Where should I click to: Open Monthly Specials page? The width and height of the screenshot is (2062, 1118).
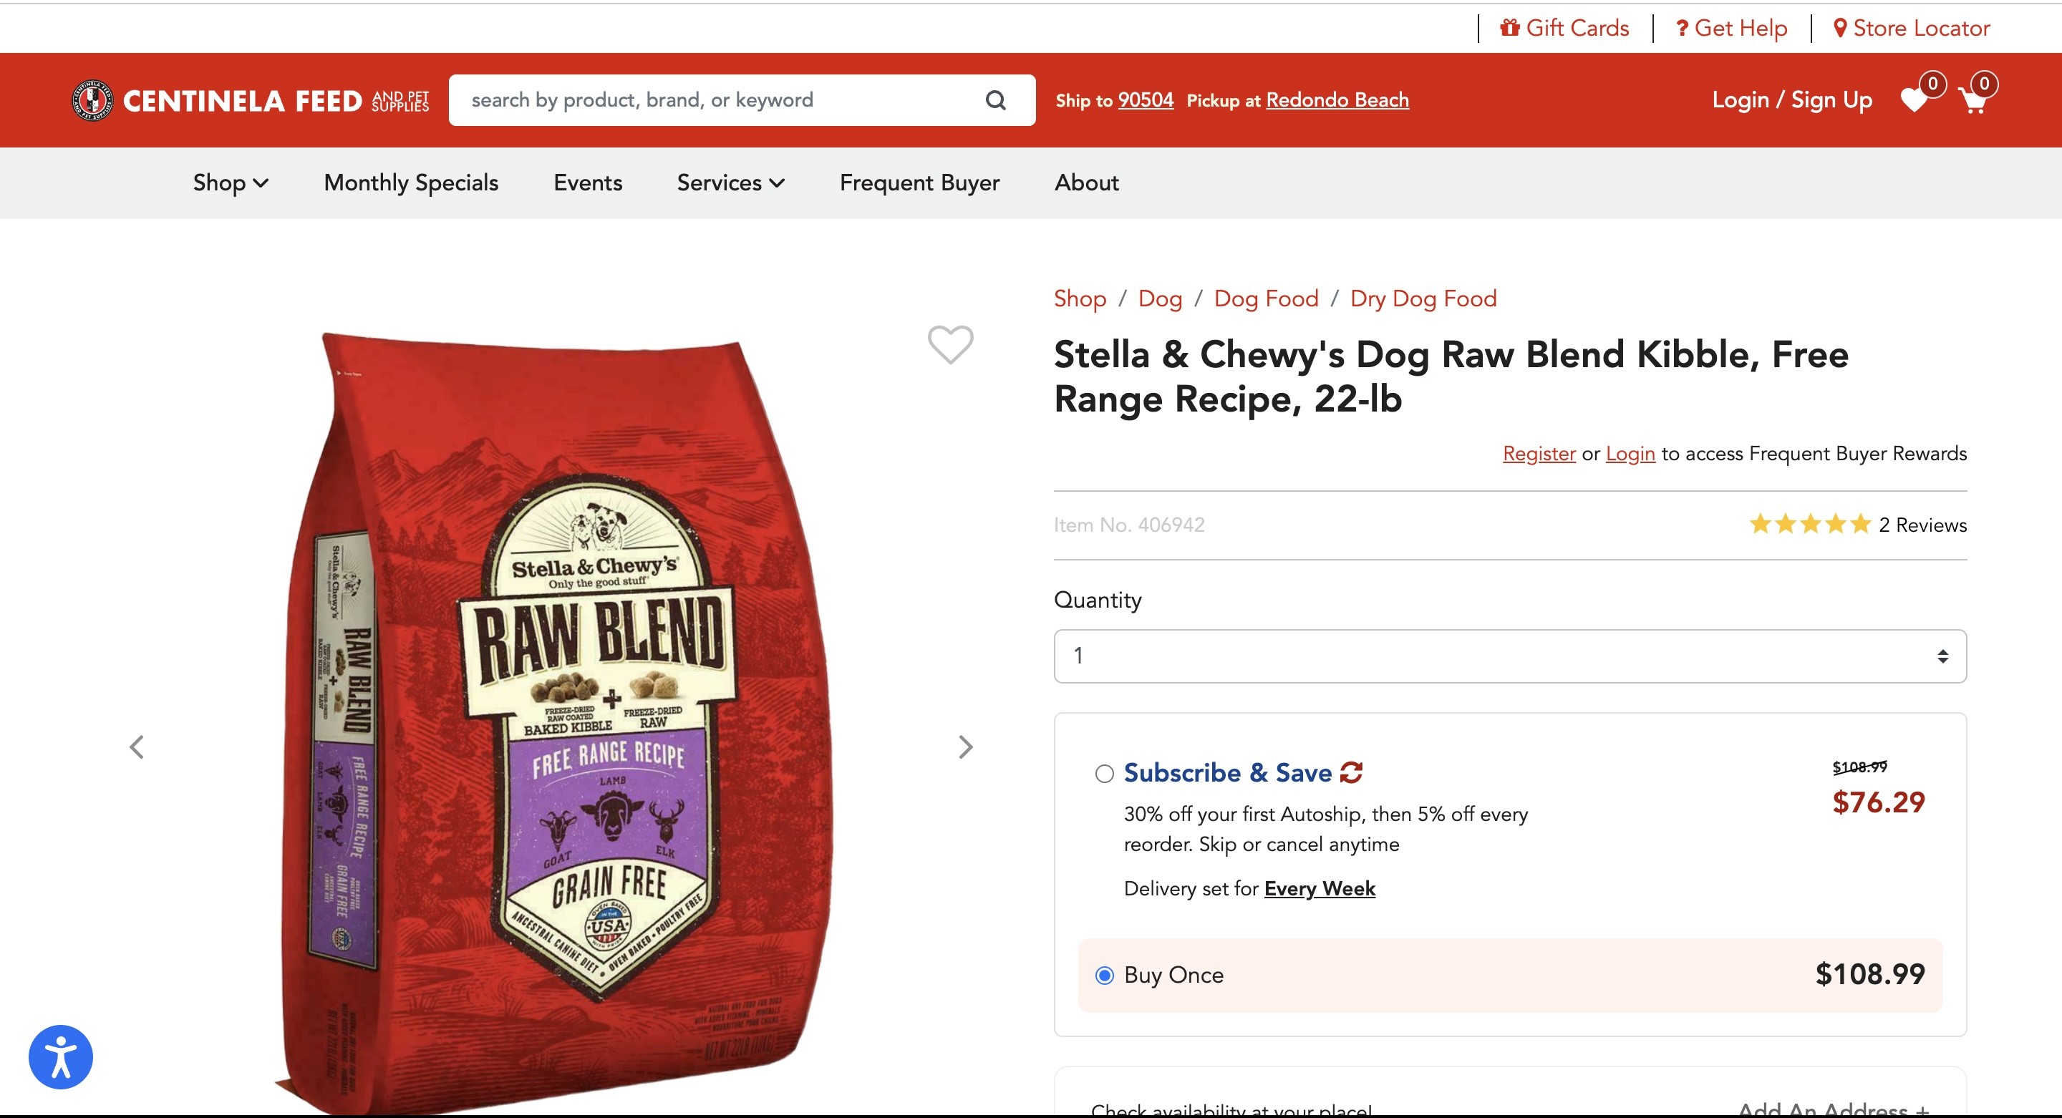point(411,183)
